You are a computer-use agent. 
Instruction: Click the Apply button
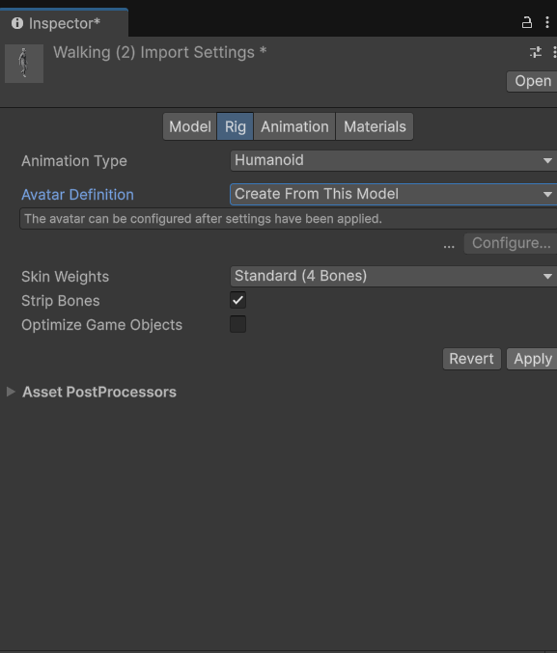pos(532,359)
